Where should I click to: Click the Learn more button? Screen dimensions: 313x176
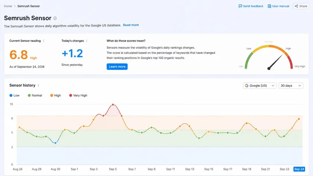pyautogui.click(x=117, y=67)
